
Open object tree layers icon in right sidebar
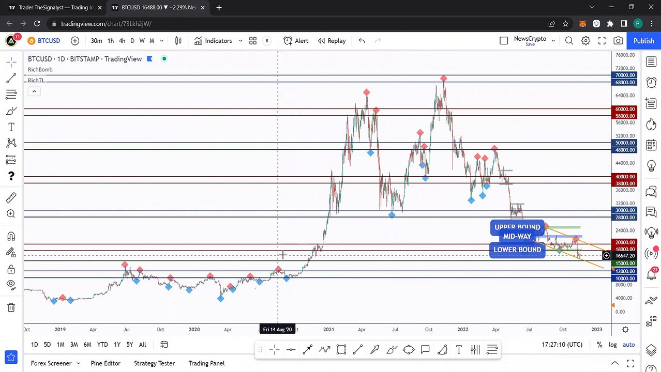tap(651, 351)
